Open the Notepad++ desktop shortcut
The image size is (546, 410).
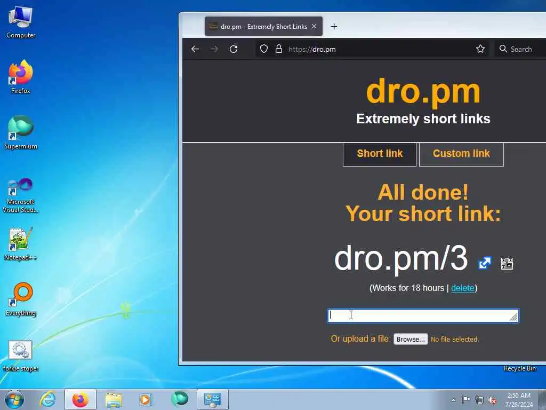[x=21, y=243]
